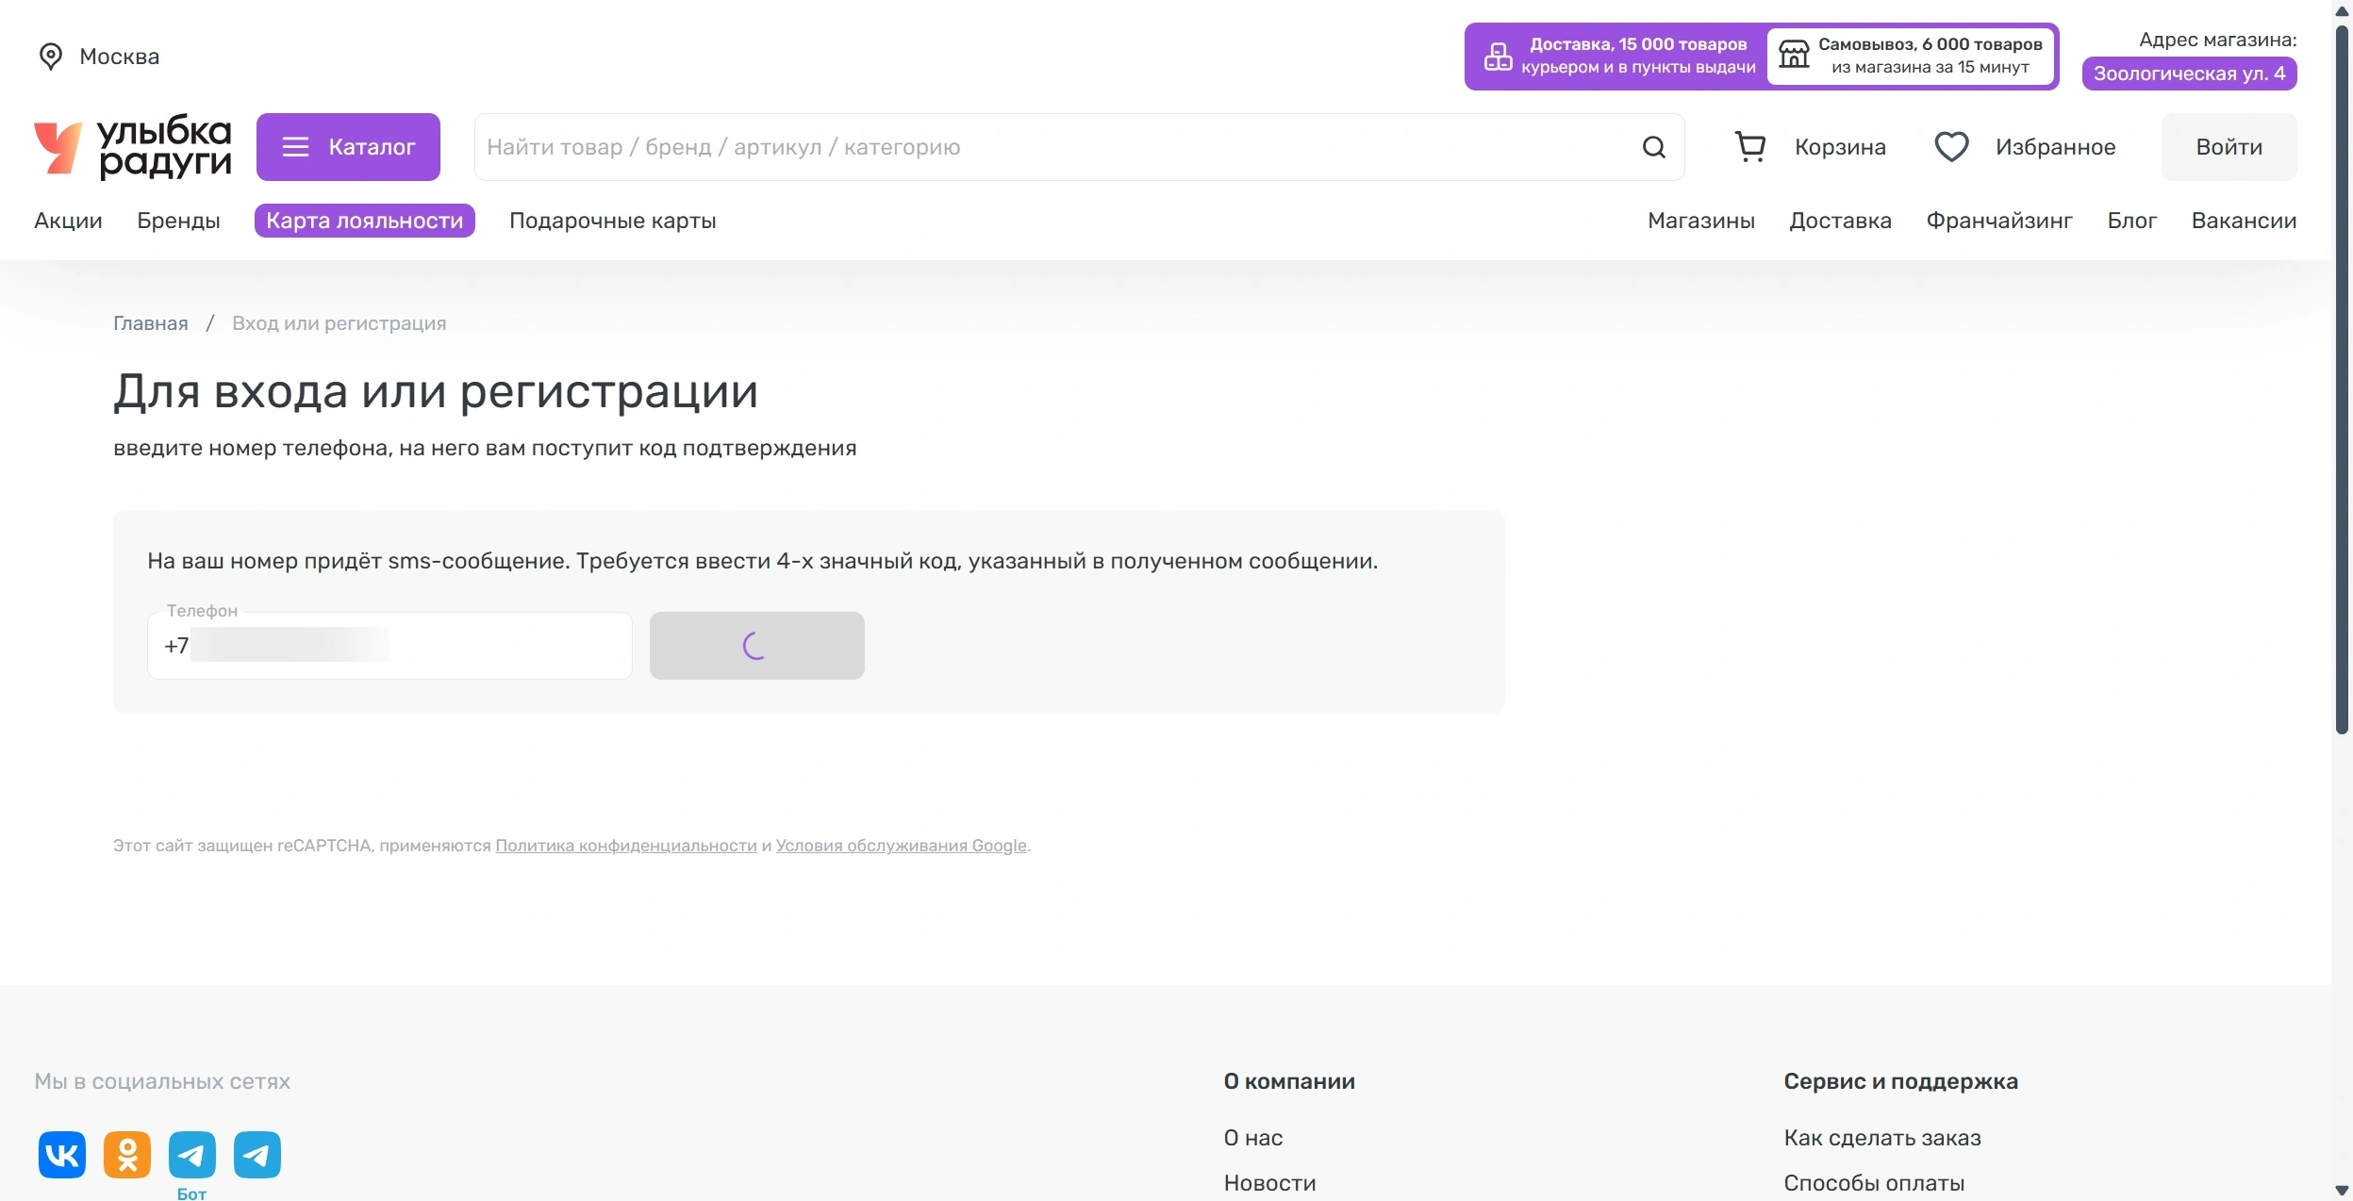
Task: Go to Доставка page in nav bar
Action: tap(1840, 221)
